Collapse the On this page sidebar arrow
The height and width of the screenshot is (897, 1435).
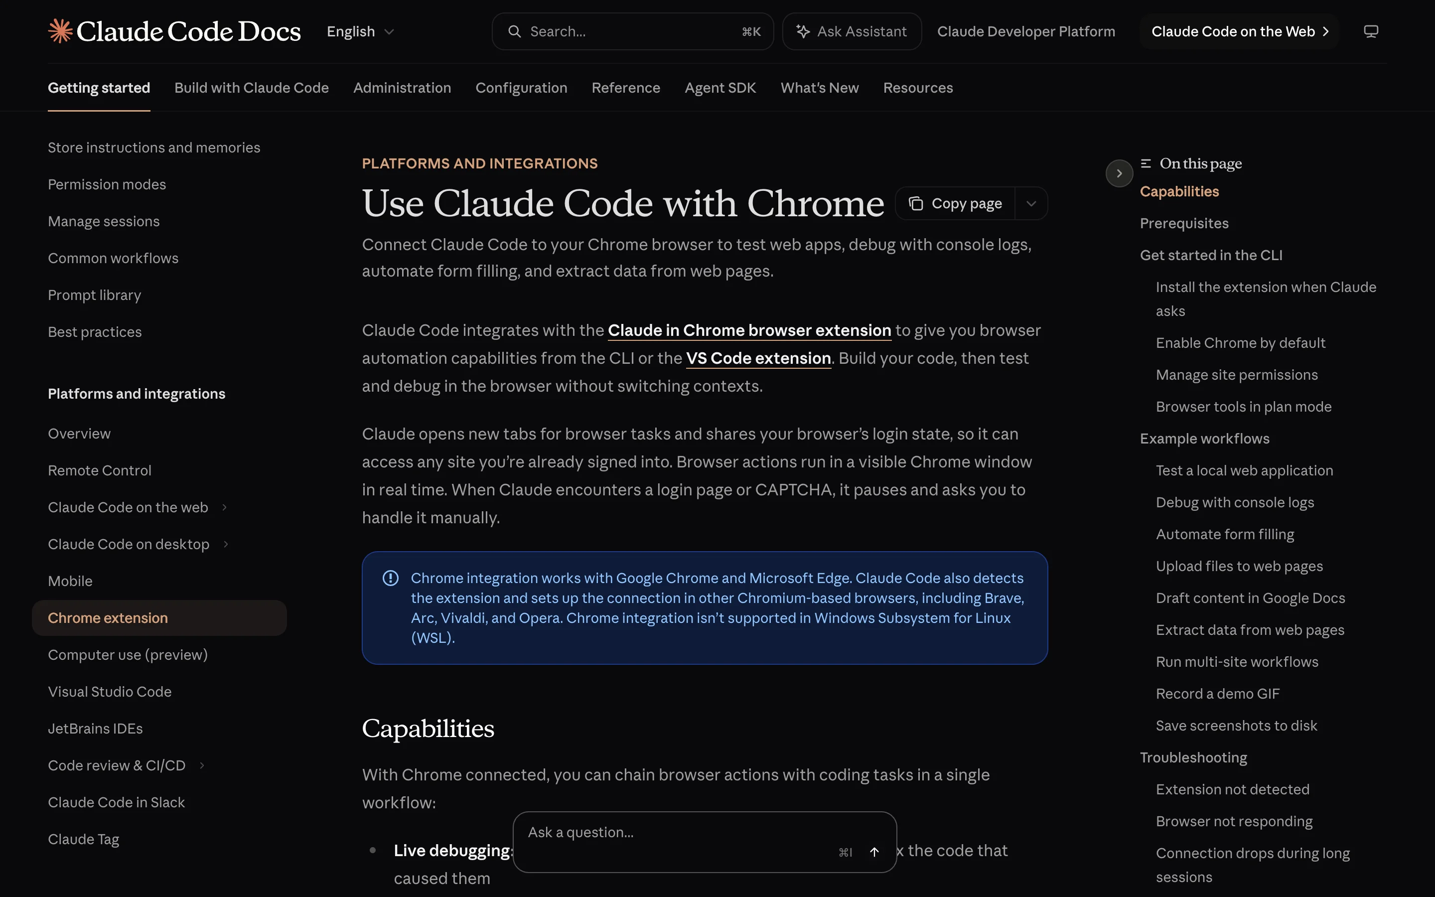click(x=1119, y=173)
